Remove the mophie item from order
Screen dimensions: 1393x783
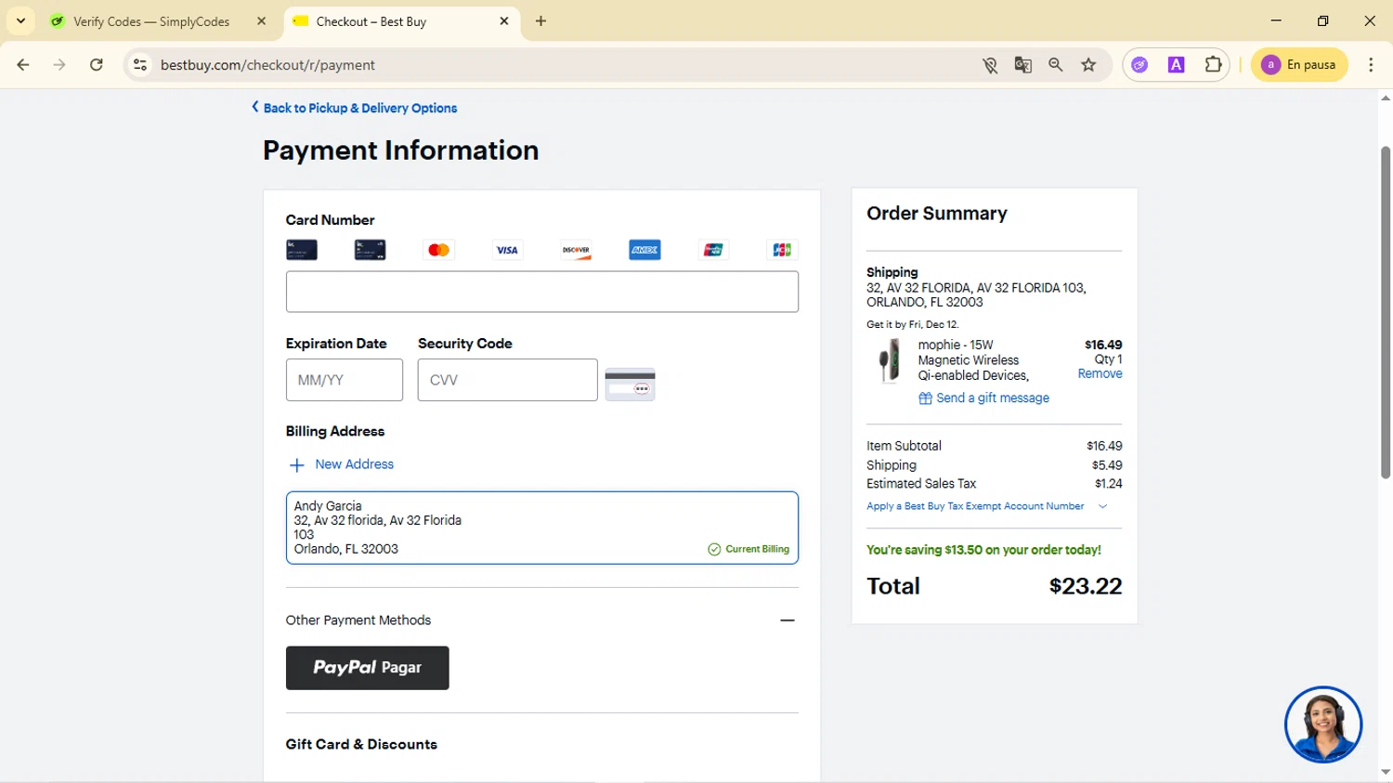tap(1100, 374)
